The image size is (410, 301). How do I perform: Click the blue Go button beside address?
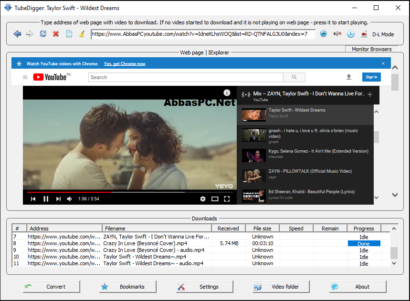[324, 34]
